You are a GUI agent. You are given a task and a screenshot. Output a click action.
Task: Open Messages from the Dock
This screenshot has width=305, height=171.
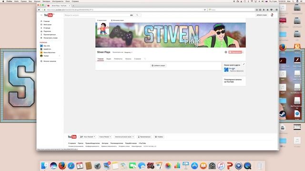(x=142, y=166)
